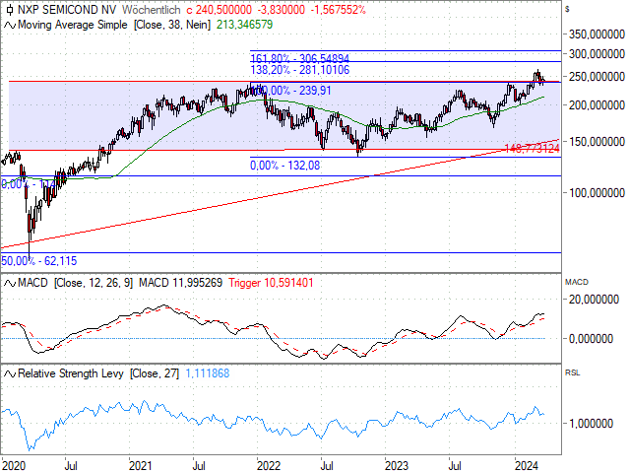Click the 20,000000 MACD axis label
Screen dimensions: 630x473
point(595,300)
